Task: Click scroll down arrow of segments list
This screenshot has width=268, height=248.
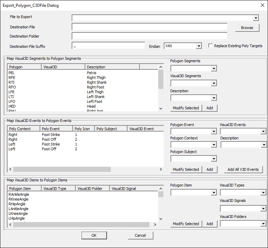Action: point(161,108)
